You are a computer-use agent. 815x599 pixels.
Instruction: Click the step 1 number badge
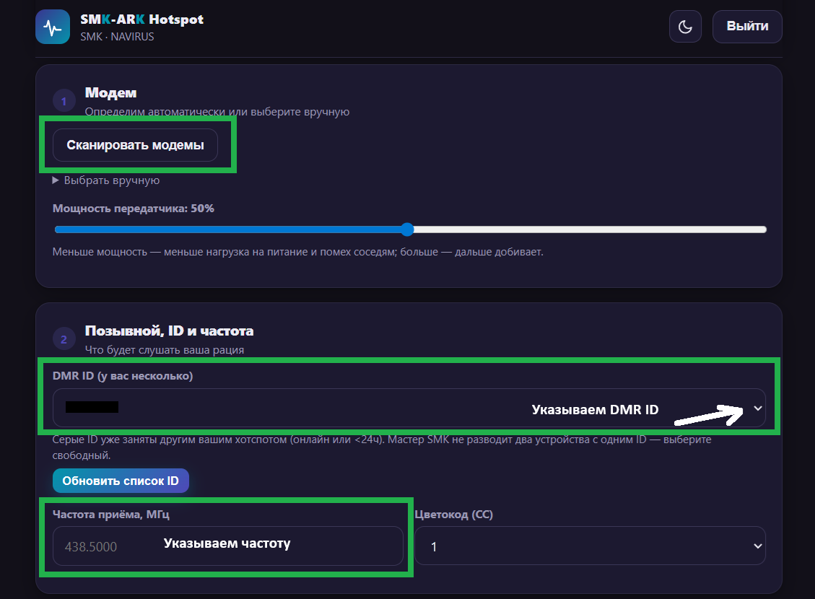coord(64,101)
